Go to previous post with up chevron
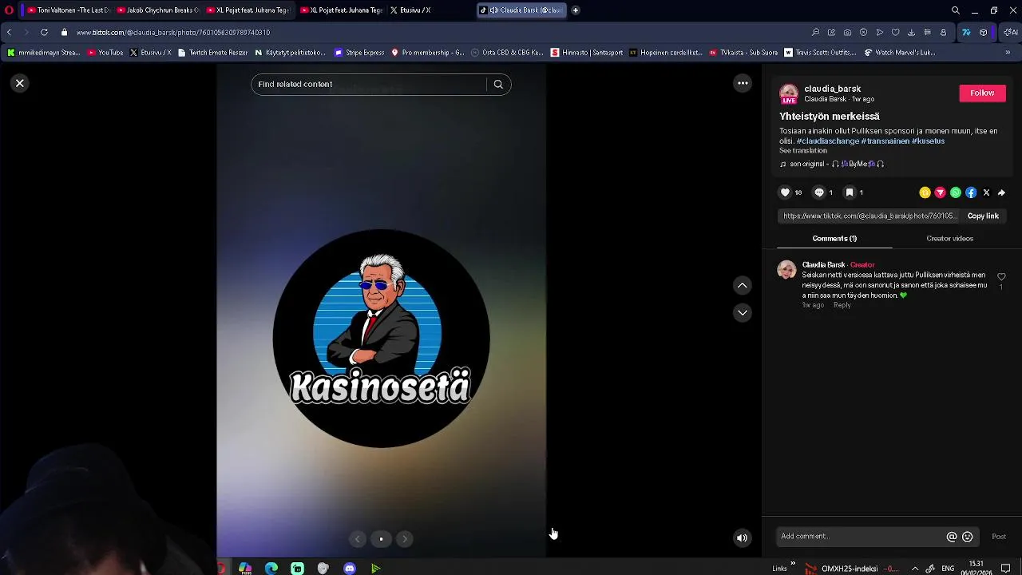Screen dimensions: 1022x575 pos(743,285)
